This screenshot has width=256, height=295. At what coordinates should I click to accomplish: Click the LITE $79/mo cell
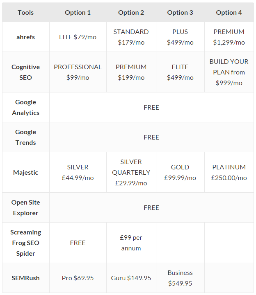click(x=78, y=37)
